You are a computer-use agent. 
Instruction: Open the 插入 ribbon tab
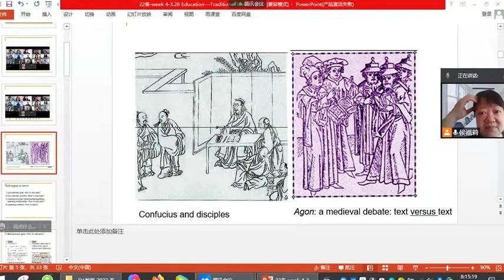click(x=47, y=14)
